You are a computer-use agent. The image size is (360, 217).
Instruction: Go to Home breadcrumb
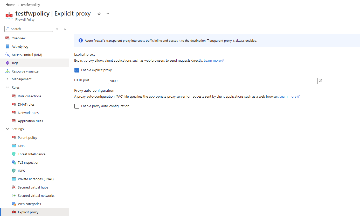[x=10, y=5]
